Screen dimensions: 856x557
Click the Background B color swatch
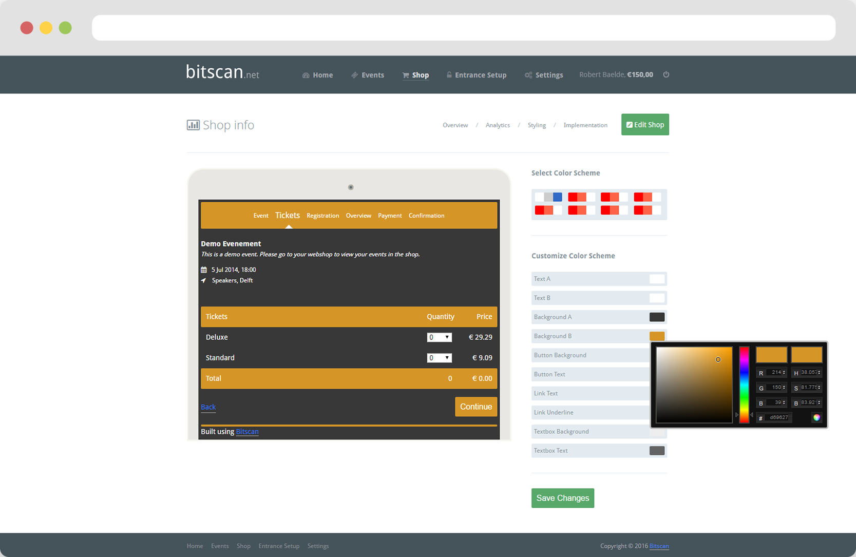(x=657, y=336)
